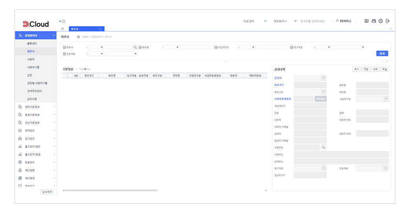Image resolution: width=410 pixels, height=214 pixels.
Task: Click the DEMO님 user profile icon
Action: tap(337, 21)
